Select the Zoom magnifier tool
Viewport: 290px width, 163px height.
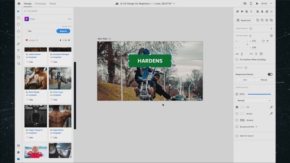19,63
